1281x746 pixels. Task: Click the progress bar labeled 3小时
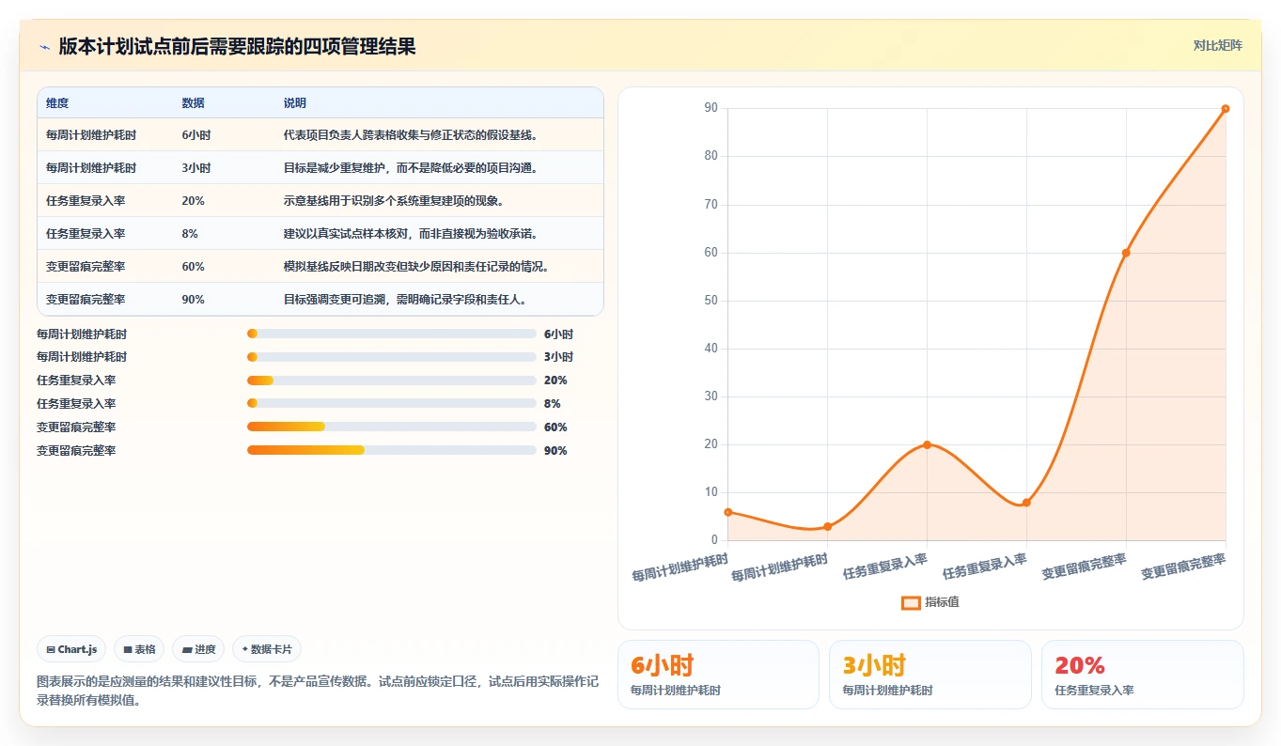click(392, 357)
